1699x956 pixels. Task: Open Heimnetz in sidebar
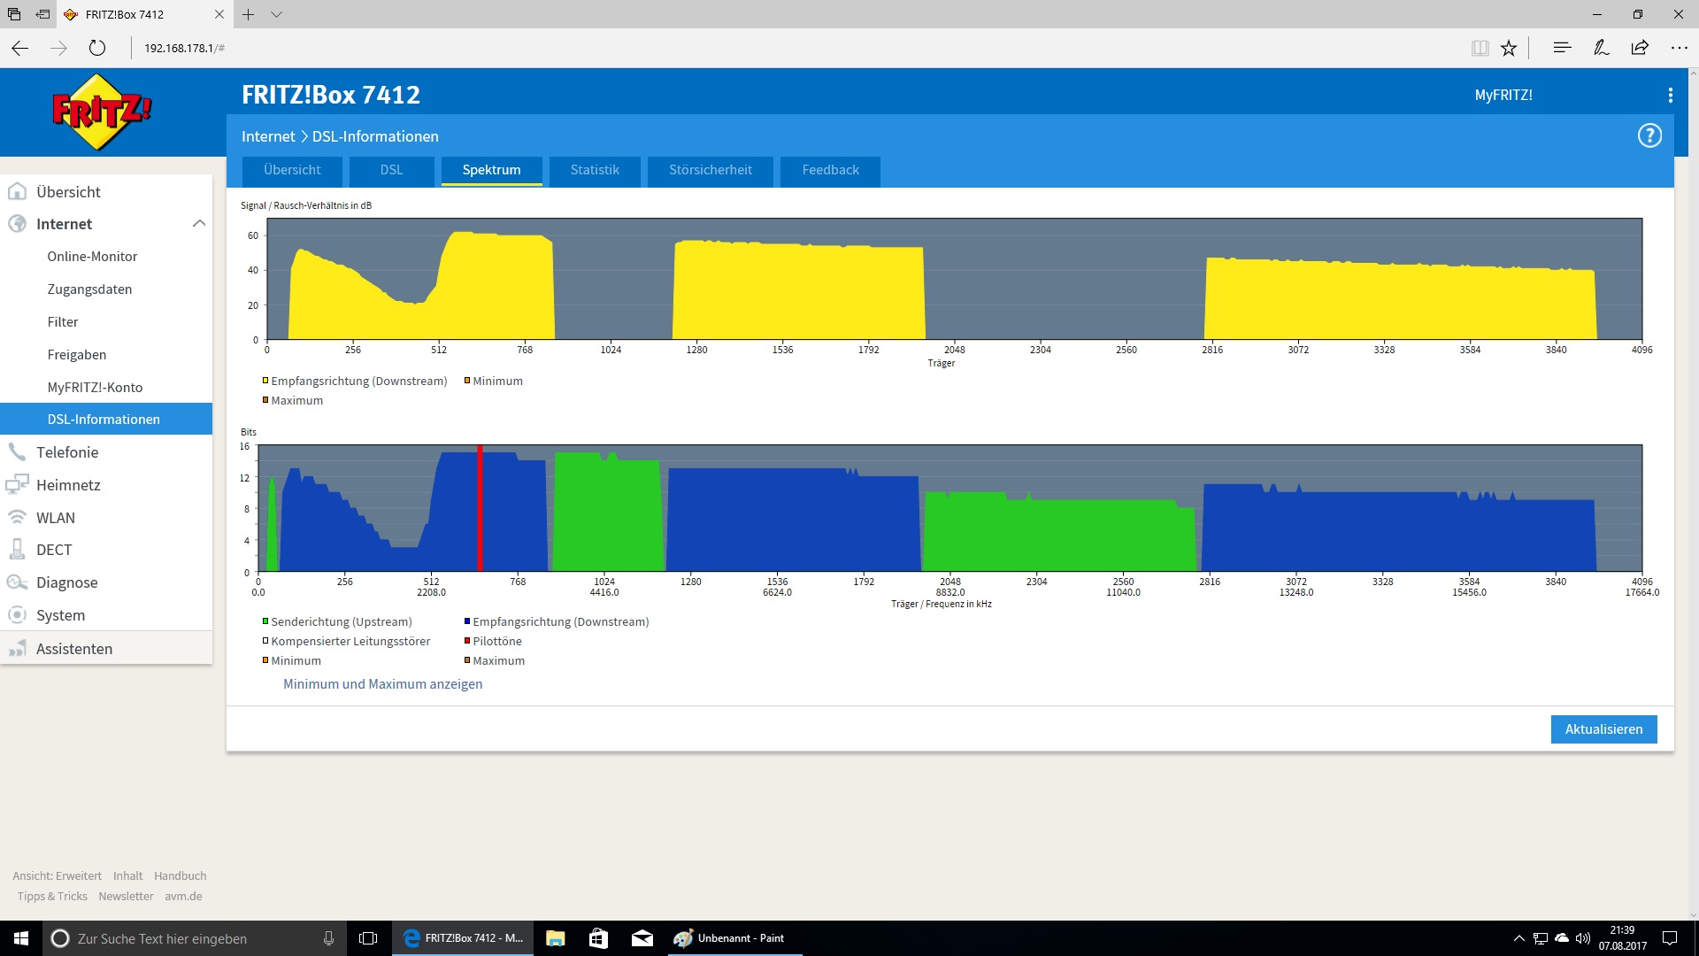tap(68, 485)
